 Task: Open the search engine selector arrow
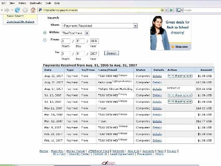182,10
